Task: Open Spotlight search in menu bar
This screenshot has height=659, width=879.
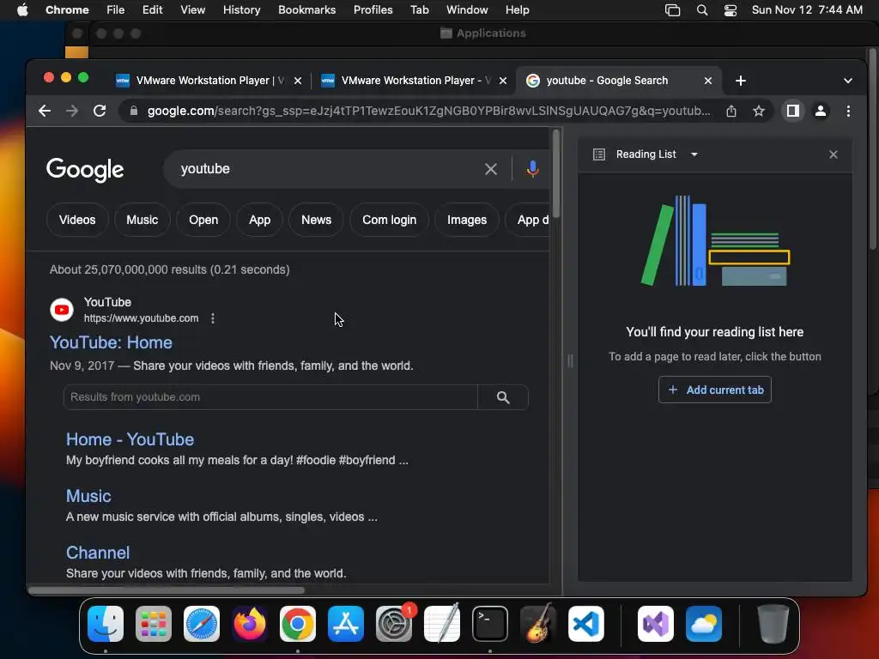Action: (x=702, y=10)
